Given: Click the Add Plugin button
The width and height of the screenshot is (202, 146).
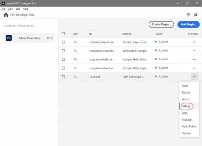Looking at the screenshot, I should tap(189, 24).
